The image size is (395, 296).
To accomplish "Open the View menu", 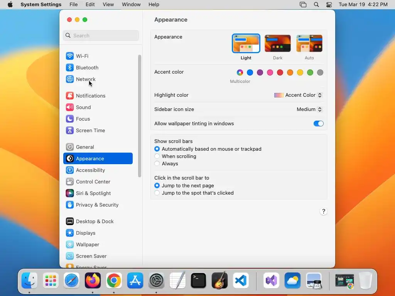I will click(x=108, y=5).
